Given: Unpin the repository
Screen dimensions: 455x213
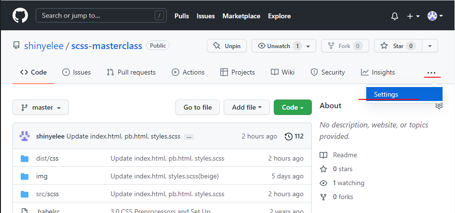Looking at the screenshot, I should pyautogui.click(x=227, y=46).
